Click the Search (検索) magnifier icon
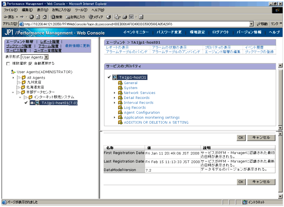284x207 pixels. click(x=54, y=17)
